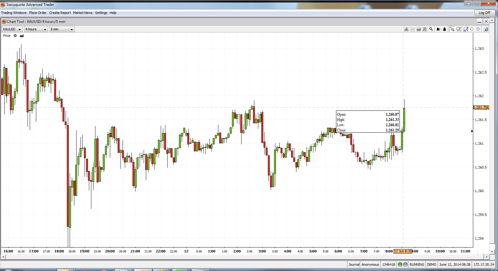The image size is (498, 271).
Task: Click the 1346418 account number entry
Action: pos(388,265)
